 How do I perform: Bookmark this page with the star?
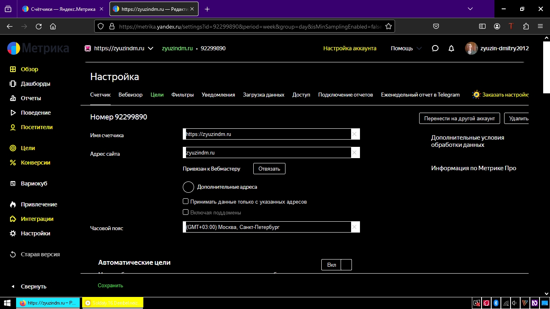(x=389, y=26)
